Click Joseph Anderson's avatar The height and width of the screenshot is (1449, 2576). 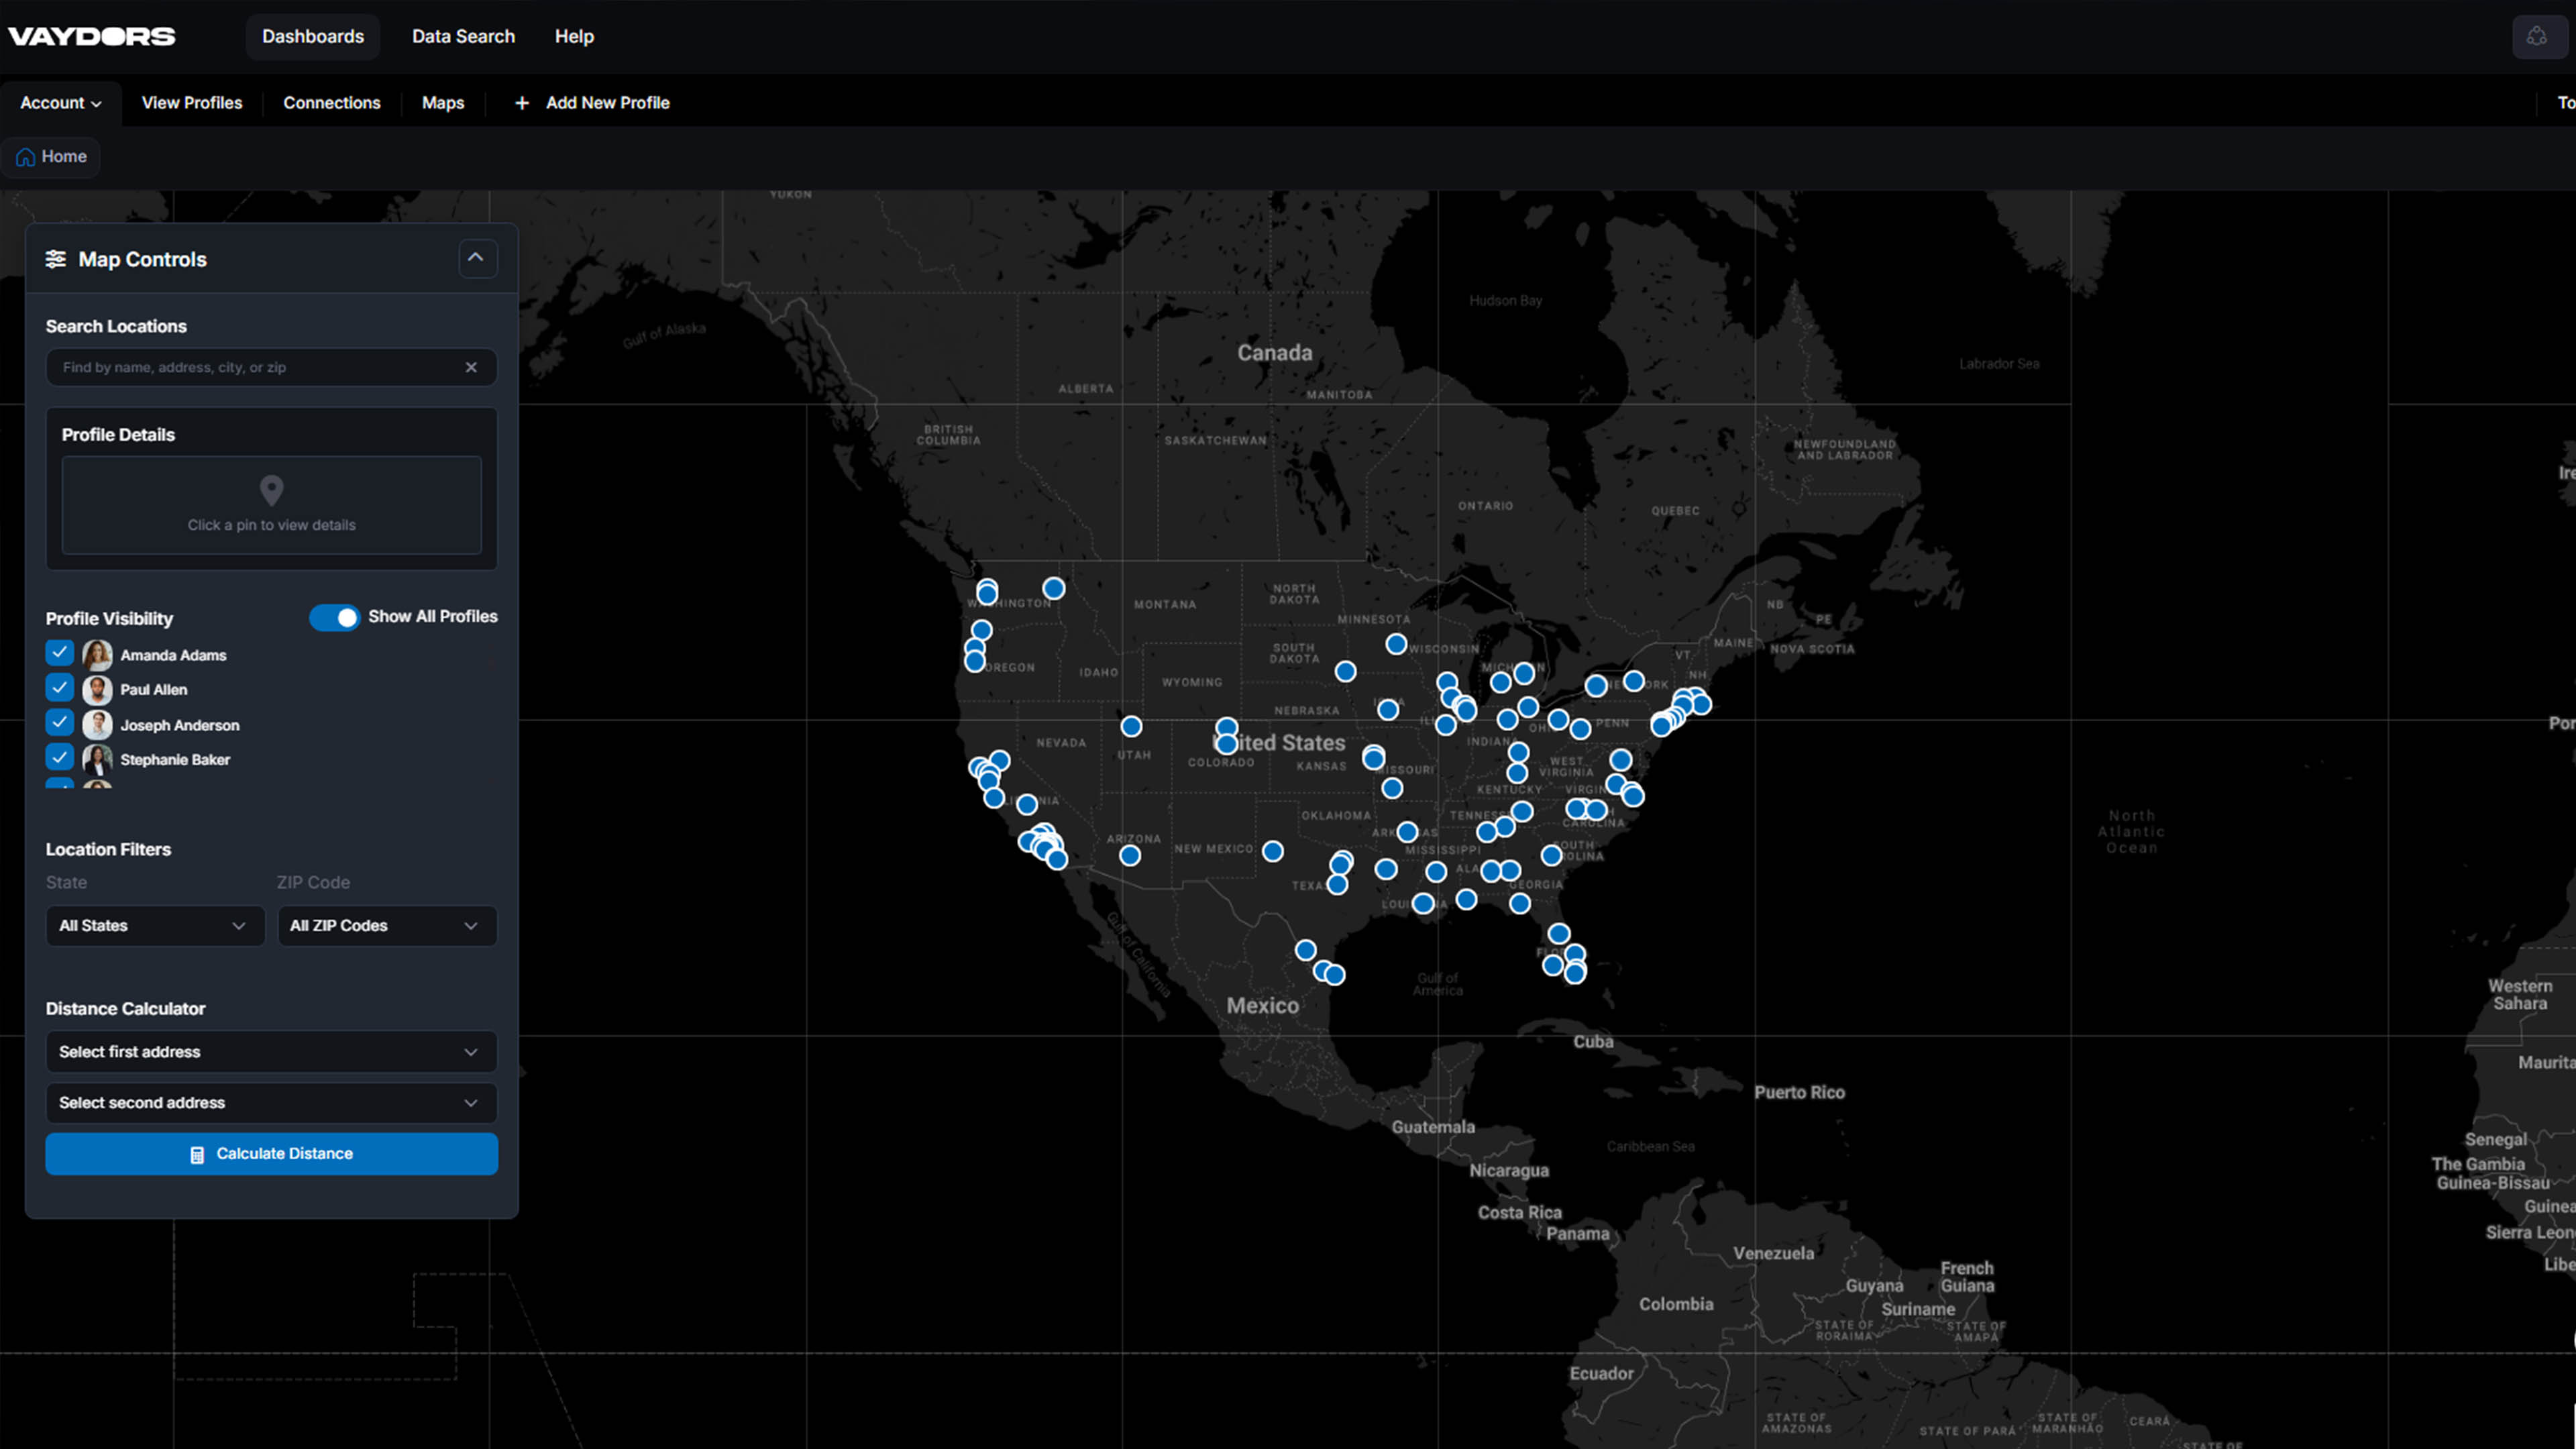97,725
